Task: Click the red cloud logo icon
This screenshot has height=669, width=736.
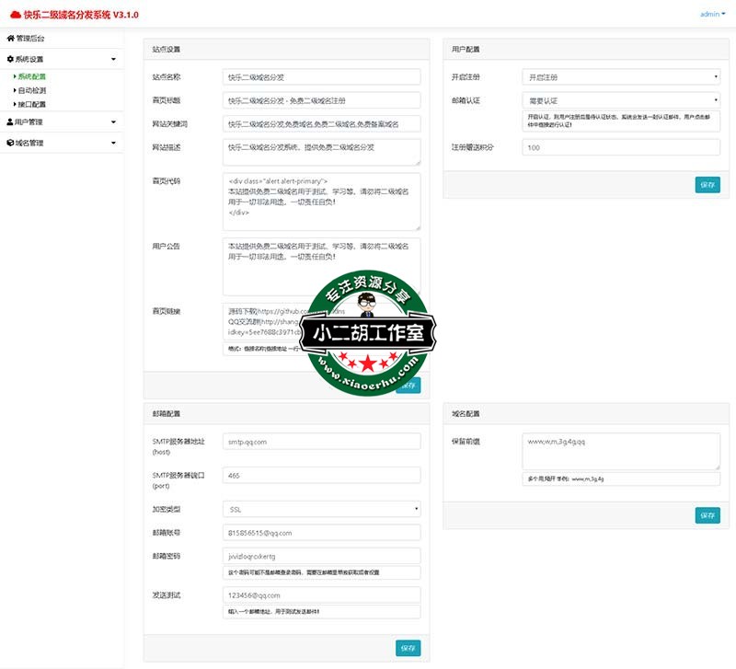Action: click(15, 14)
